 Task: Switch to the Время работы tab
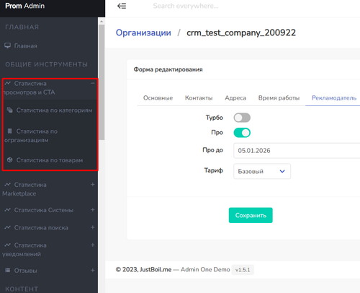click(x=279, y=98)
